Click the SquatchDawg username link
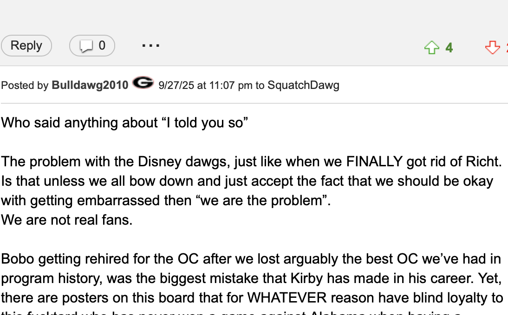508x315 pixels. click(303, 85)
